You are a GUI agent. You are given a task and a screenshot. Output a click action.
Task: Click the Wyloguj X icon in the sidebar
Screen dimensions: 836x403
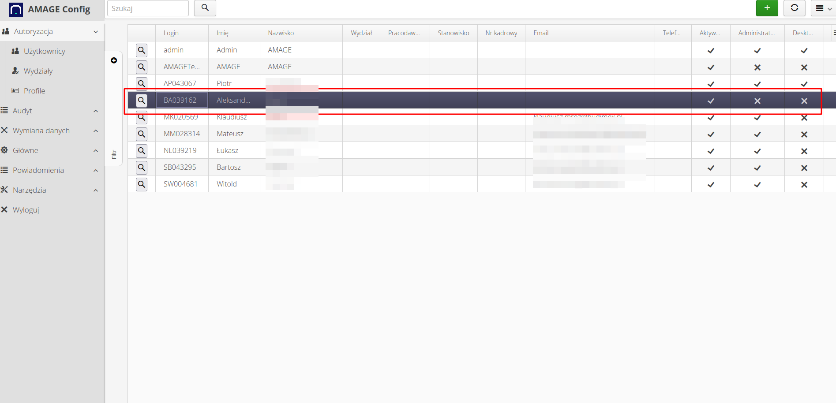click(x=4, y=209)
